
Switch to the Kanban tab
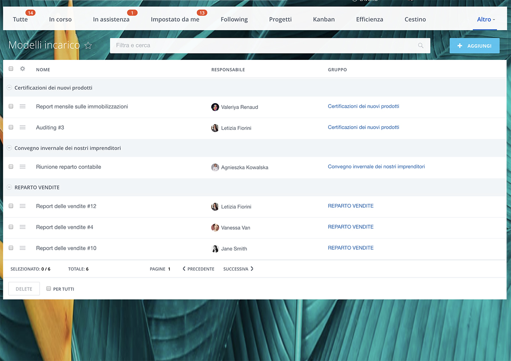tap(324, 20)
